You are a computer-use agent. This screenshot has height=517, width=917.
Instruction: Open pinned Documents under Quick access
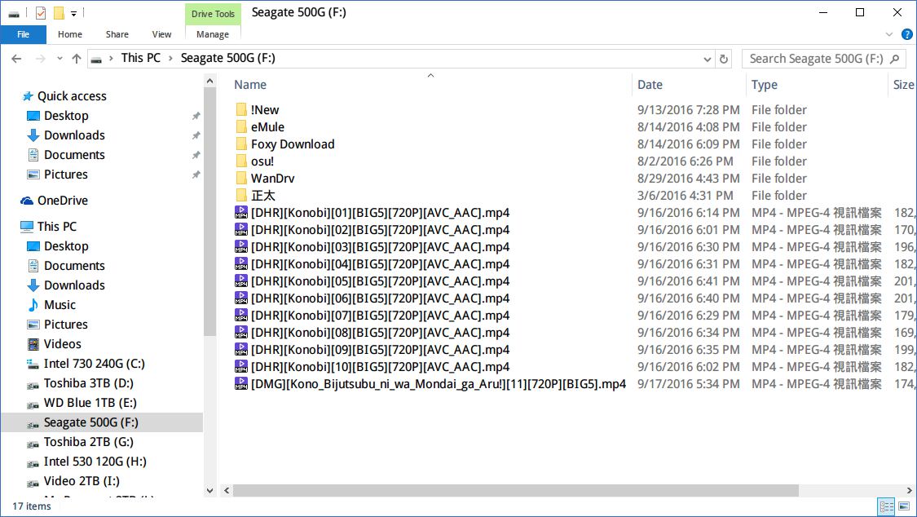coord(74,155)
